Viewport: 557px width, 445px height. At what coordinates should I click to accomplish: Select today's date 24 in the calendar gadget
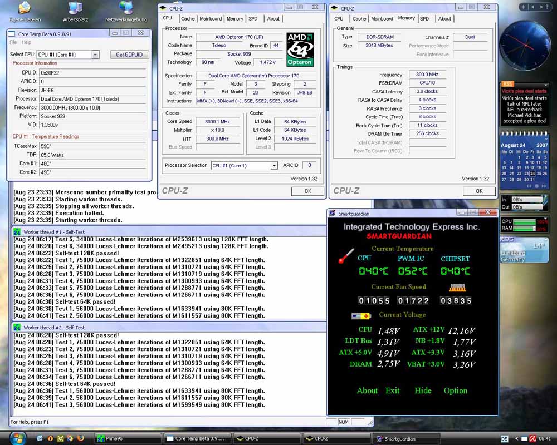point(532,174)
